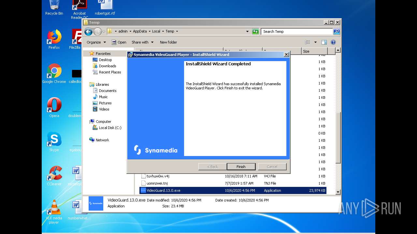Open the Recycle Bin desktop icon
The image size is (417, 234).
pyautogui.click(x=54, y=8)
